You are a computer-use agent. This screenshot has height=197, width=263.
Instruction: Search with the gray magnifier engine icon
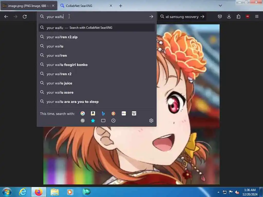point(83,121)
